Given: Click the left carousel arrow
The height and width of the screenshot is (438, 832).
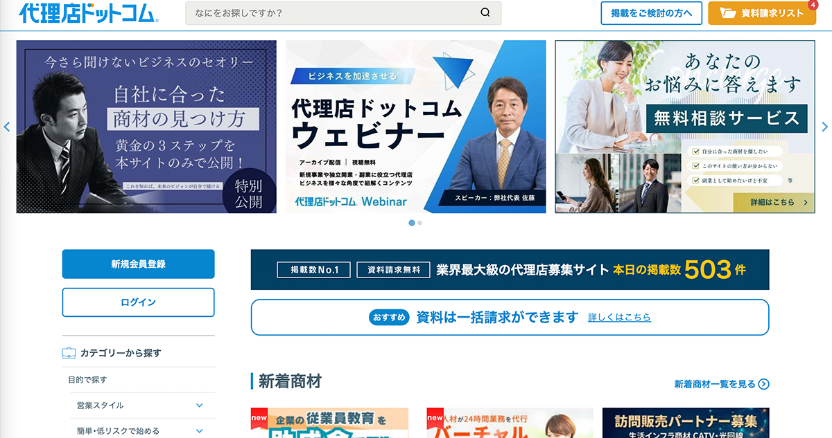Looking at the screenshot, I should click(7, 127).
